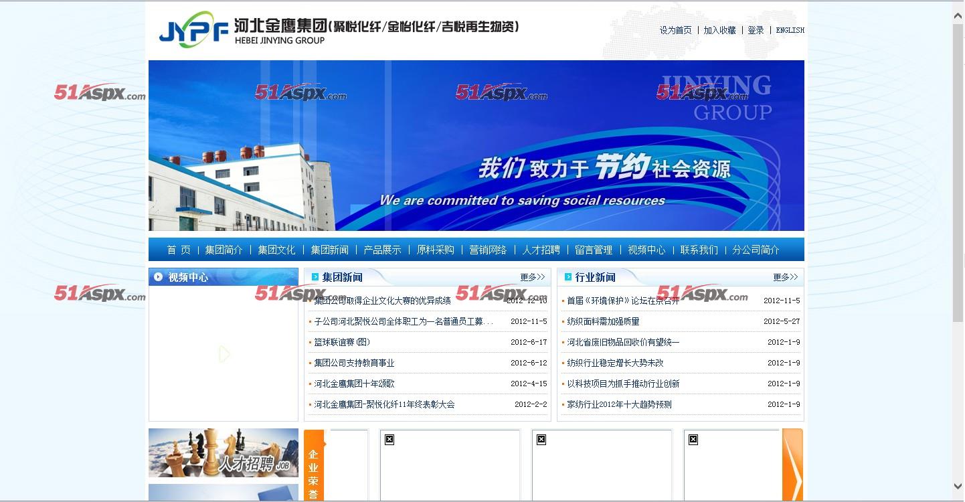Click the vertical scrollbar thumb
This screenshot has width=965, height=502.
coord(958,174)
